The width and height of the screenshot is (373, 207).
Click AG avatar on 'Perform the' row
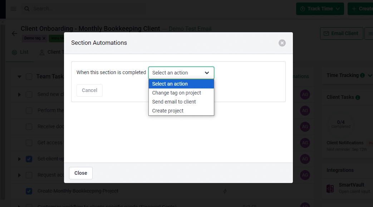(305, 111)
